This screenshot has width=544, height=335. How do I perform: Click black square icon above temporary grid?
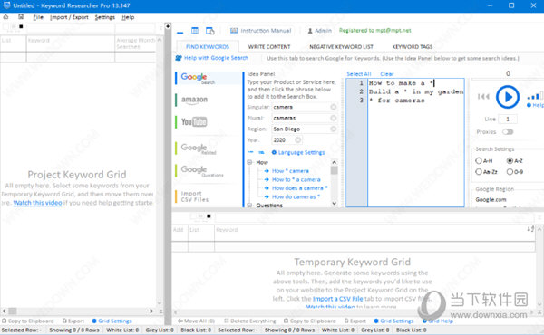209,215
